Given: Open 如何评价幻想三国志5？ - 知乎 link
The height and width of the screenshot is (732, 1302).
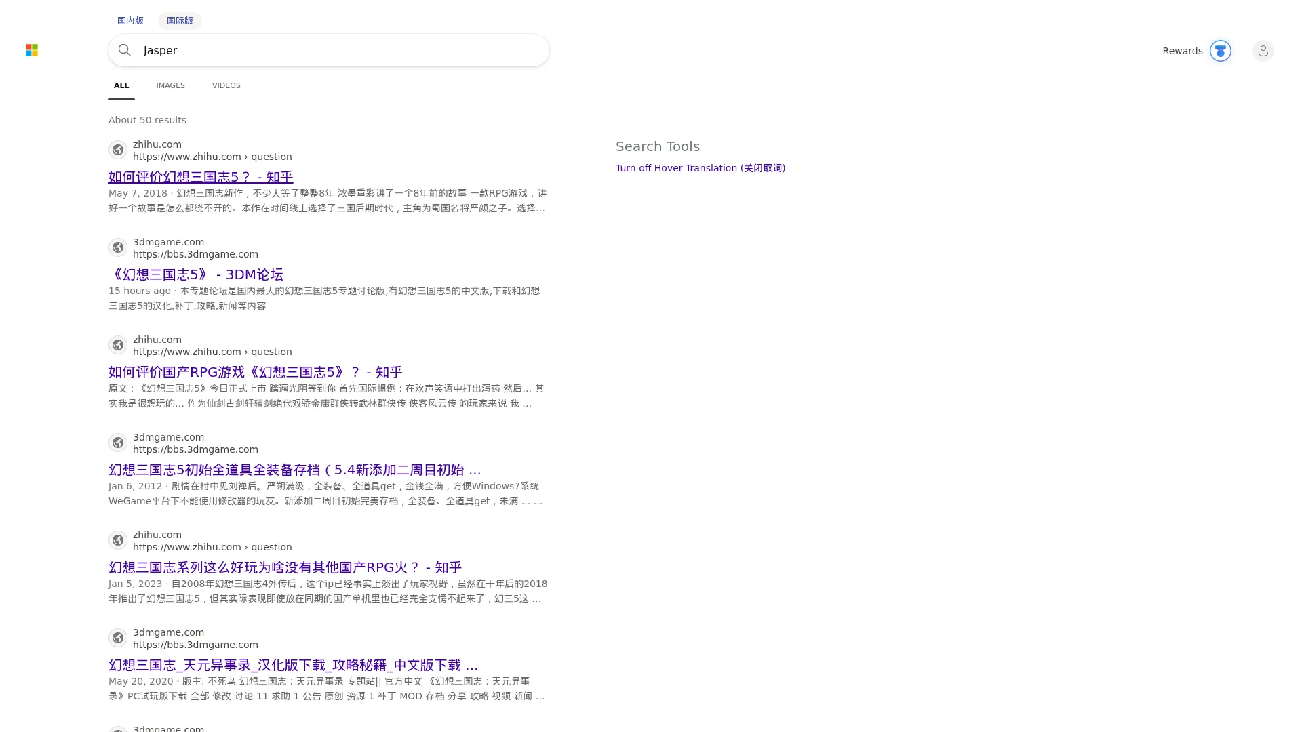Looking at the screenshot, I should click(201, 177).
